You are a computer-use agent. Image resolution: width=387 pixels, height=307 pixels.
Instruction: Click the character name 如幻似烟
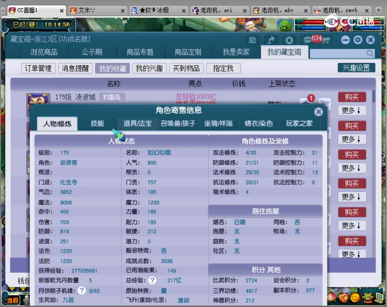159,153
